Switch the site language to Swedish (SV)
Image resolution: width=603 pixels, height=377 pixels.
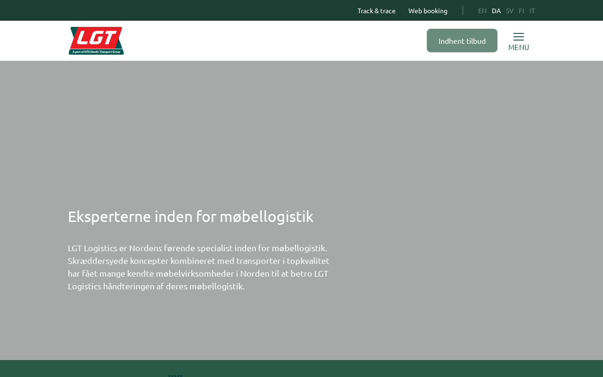pyautogui.click(x=509, y=10)
